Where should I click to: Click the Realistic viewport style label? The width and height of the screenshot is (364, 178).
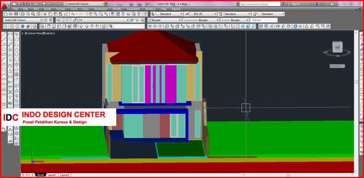(x=49, y=33)
